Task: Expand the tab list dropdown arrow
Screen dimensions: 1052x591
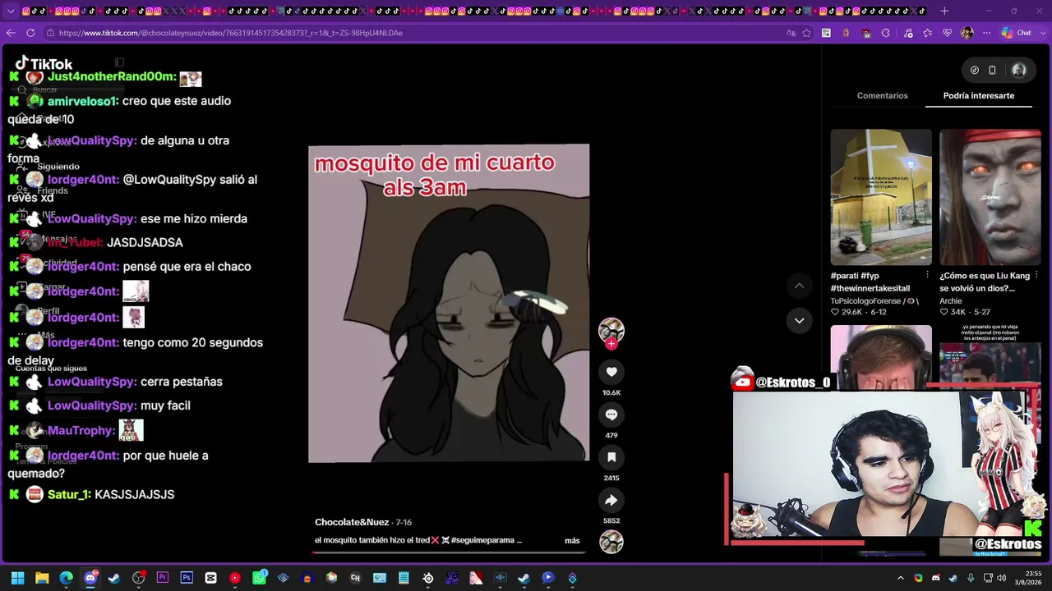Action: 10,11
